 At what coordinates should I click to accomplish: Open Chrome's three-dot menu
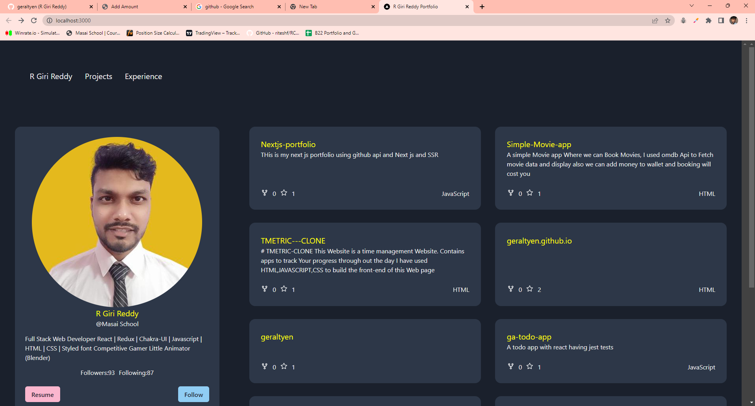747,20
